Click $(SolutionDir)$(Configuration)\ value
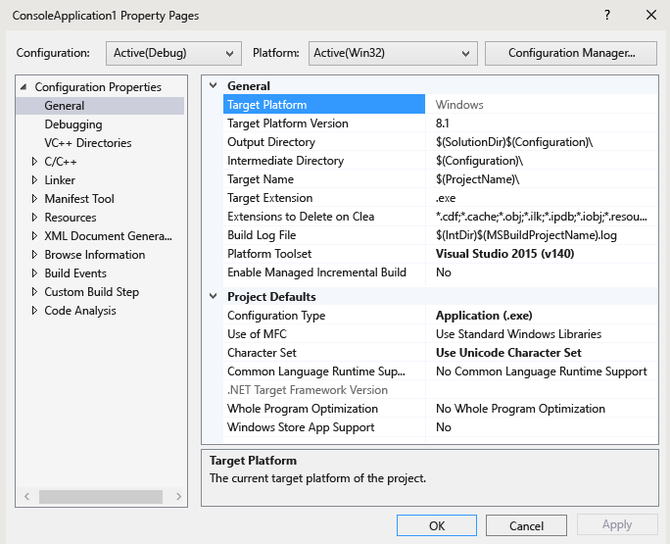 click(514, 142)
